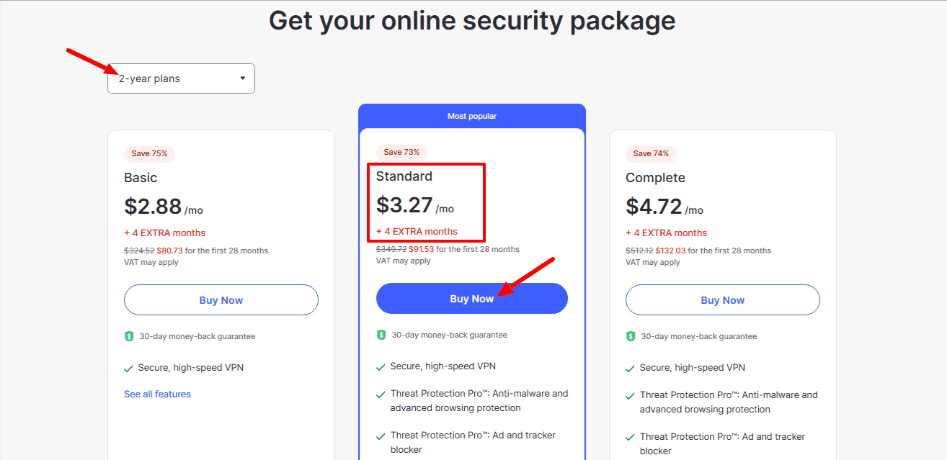This screenshot has width=947, height=460.
Task: Select the Most popular banner tab
Action: coord(471,116)
